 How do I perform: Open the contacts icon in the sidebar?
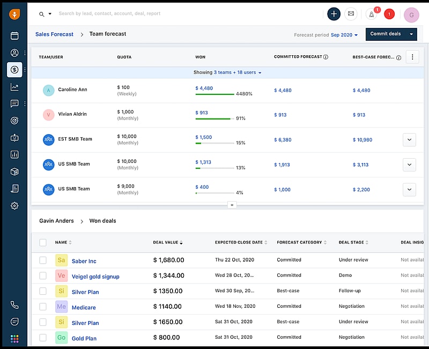[14, 53]
